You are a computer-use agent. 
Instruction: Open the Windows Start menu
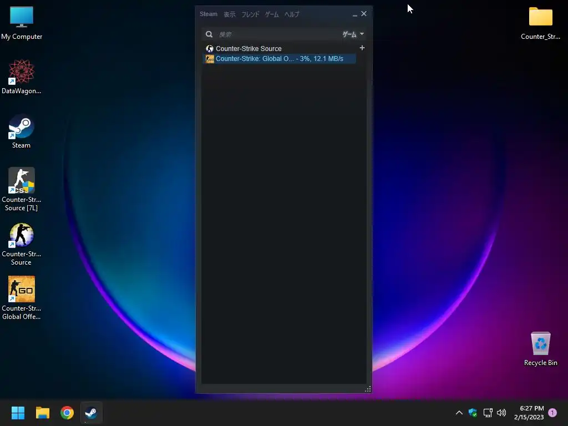18,413
